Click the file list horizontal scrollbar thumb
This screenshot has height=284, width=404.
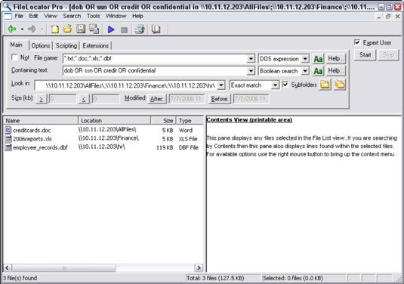(x=64, y=268)
